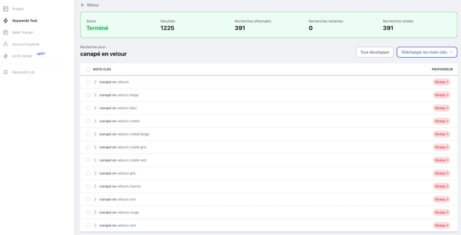The image size is (461, 235).
Task: Open AI Pin Writer section
Action: coord(22,56)
